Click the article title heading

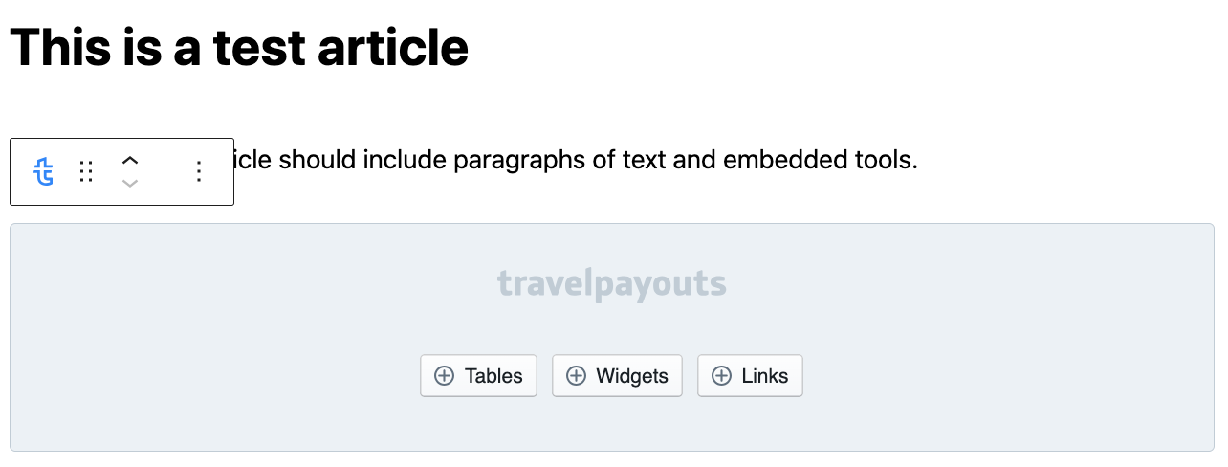[239, 46]
